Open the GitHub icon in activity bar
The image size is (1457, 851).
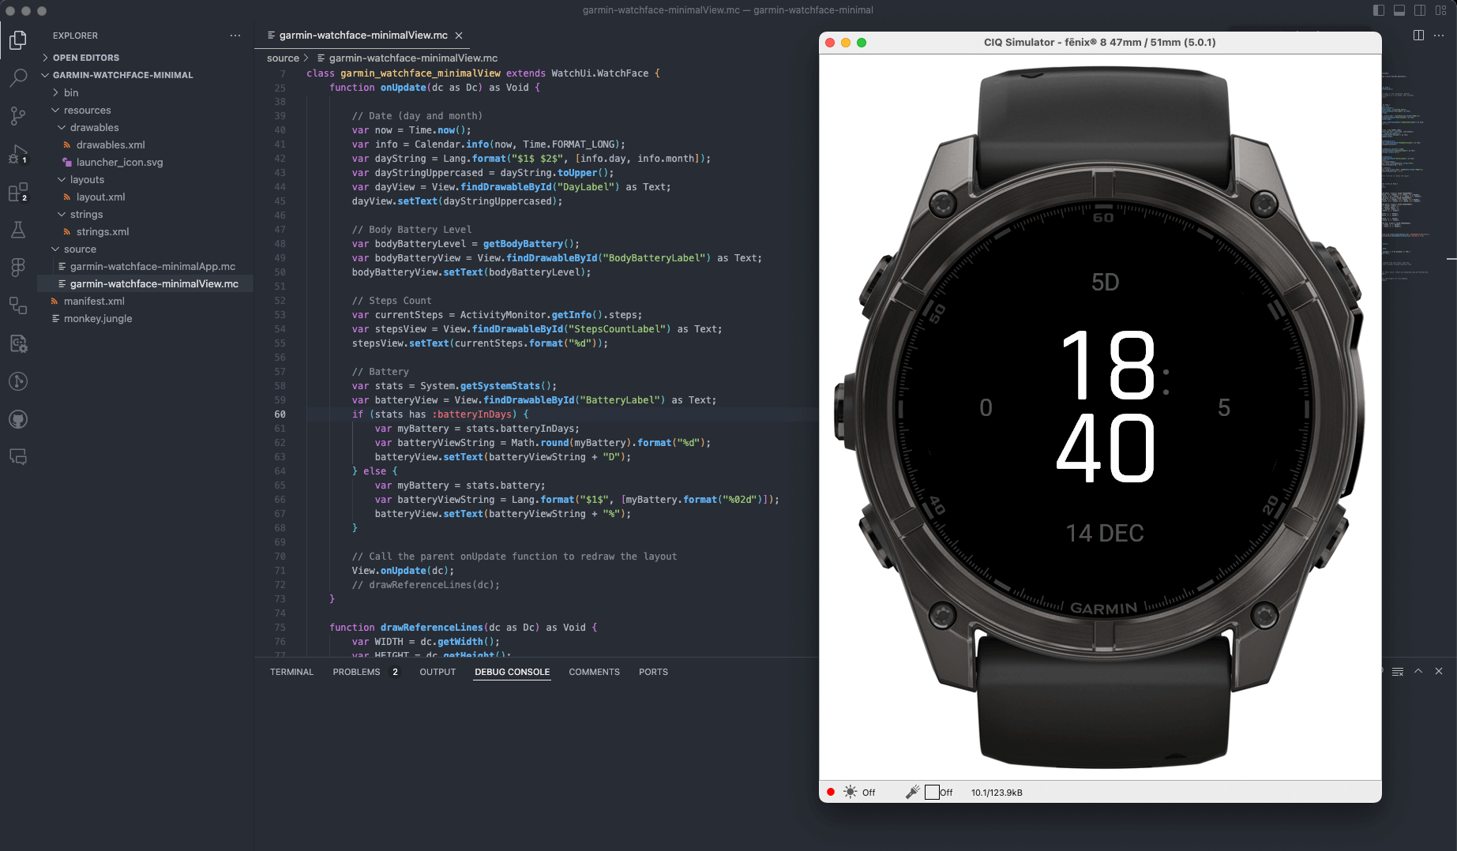pyautogui.click(x=17, y=419)
